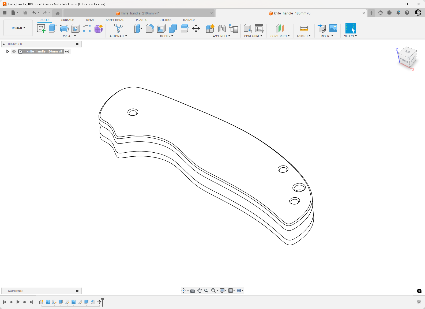Open the CONFIGURE dropdown menu
Image resolution: width=425 pixels, height=309 pixels.
coord(253,36)
